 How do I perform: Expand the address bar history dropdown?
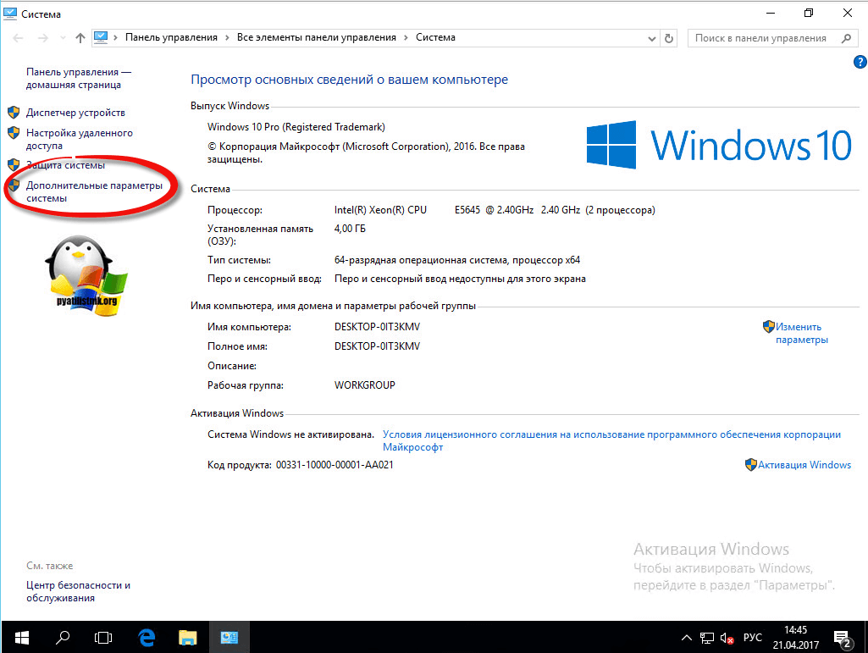(x=651, y=38)
